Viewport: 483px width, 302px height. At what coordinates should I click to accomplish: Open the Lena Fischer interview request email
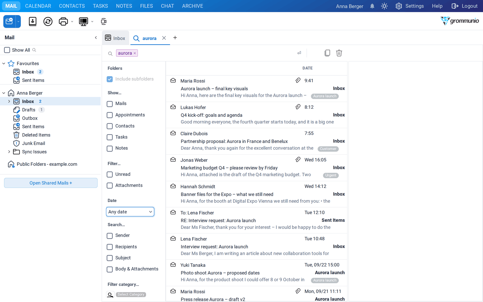[257, 247]
